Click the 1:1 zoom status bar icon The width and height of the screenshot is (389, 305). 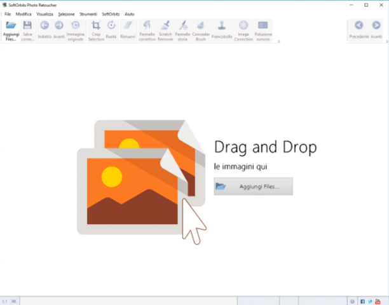(x=4, y=302)
